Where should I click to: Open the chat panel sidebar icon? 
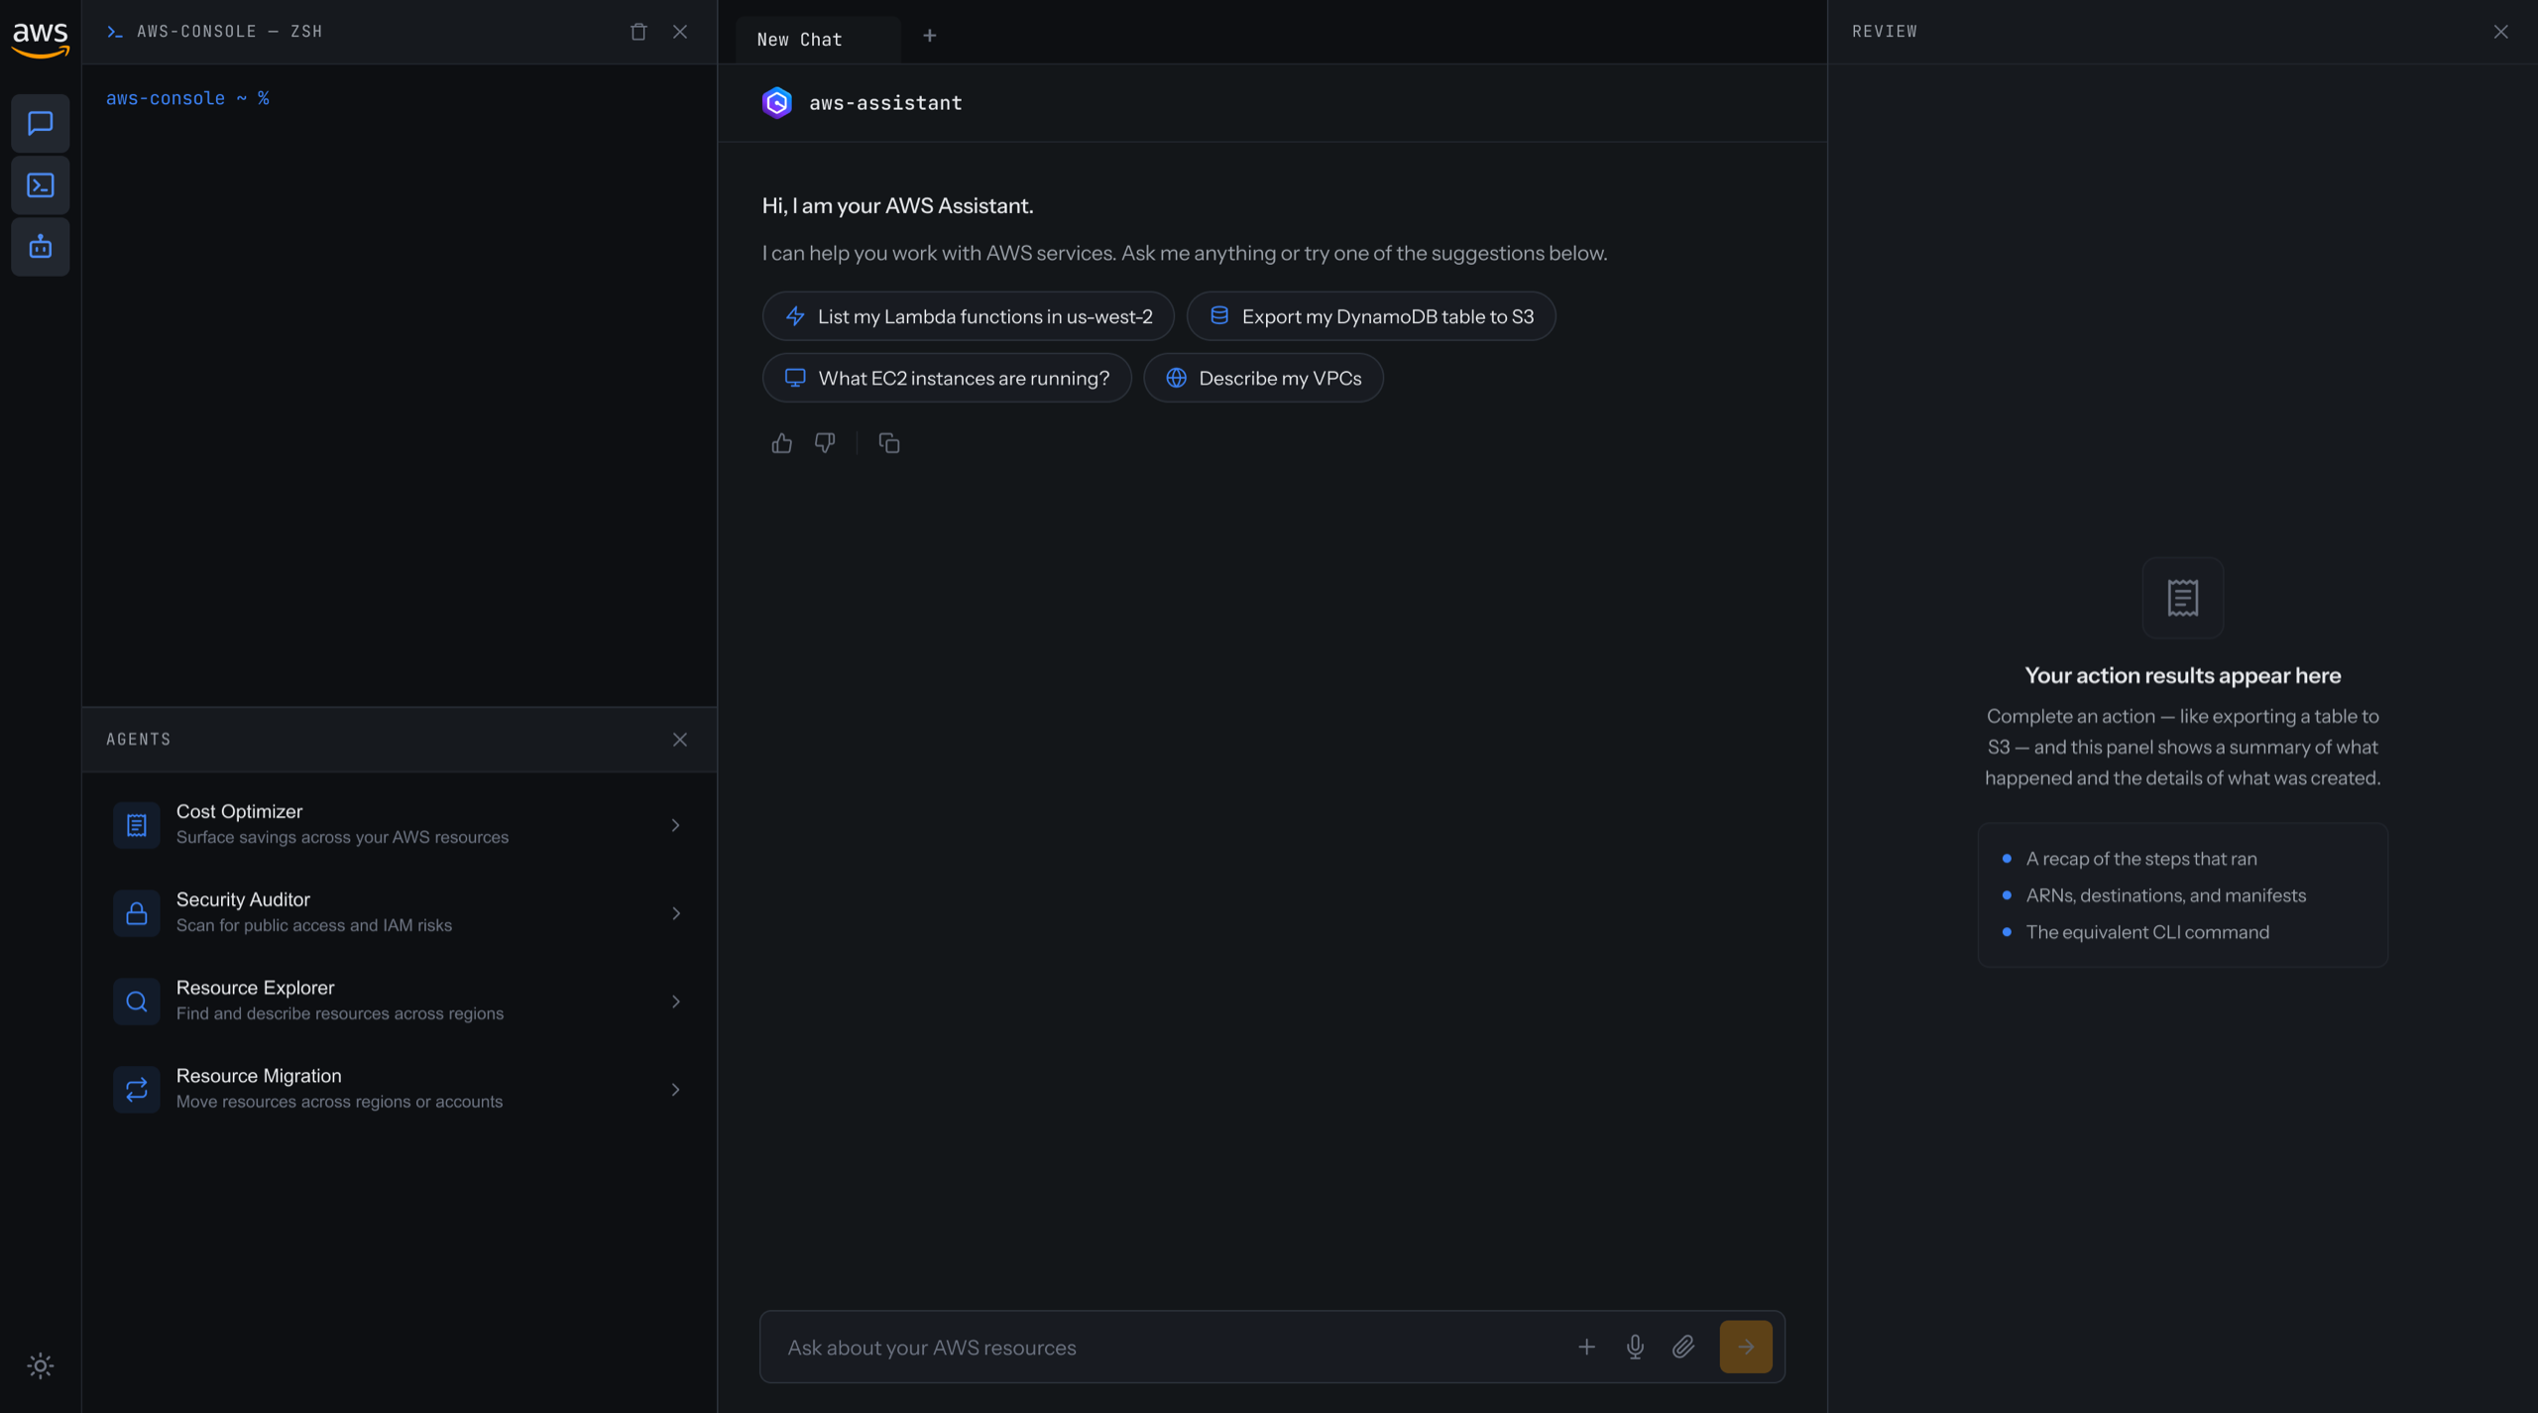pos(41,124)
